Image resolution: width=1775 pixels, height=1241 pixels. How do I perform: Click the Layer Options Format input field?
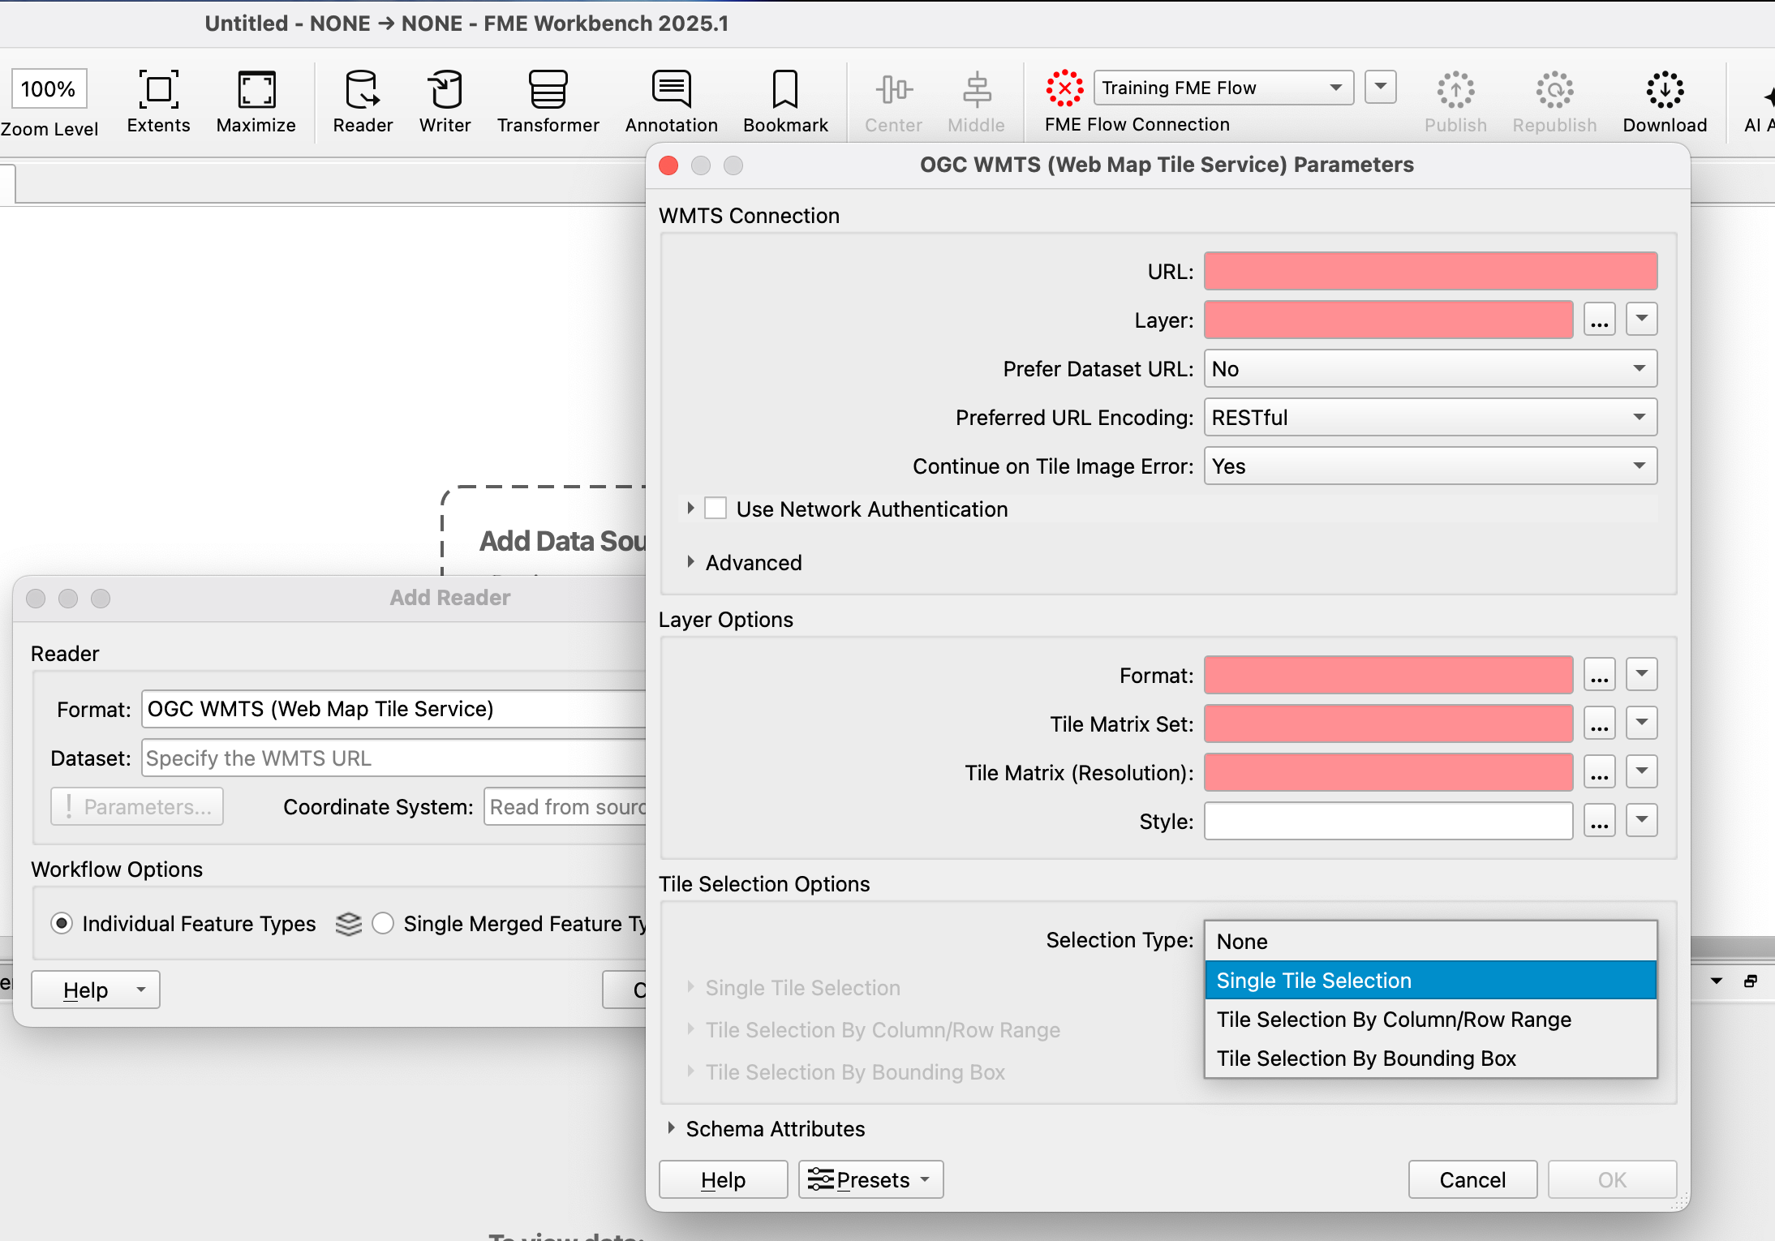click(1388, 675)
